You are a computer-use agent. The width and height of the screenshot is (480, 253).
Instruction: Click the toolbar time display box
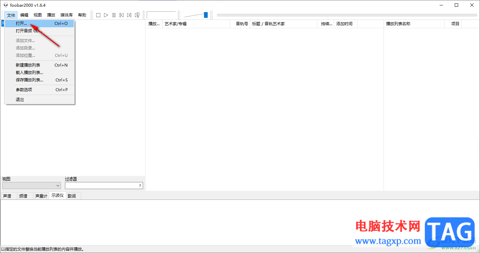tap(162, 15)
